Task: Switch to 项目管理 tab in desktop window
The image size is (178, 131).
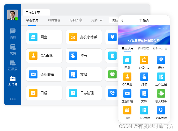Action: pyautogui.click(x=54, y=20)
